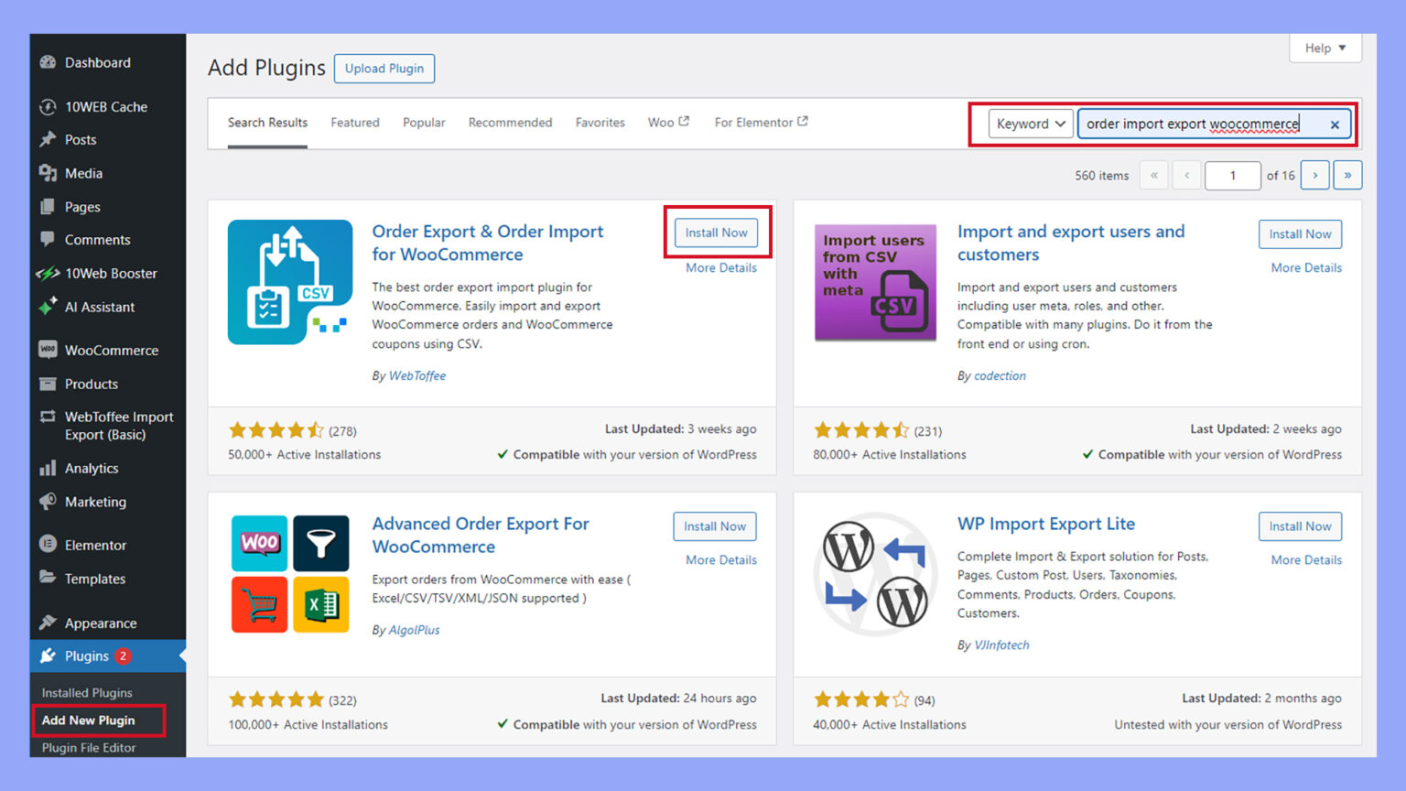Viewport: 1406px width, 791px height.
Task: Expand the Help dropdown
Action: tap(1325, 48)
